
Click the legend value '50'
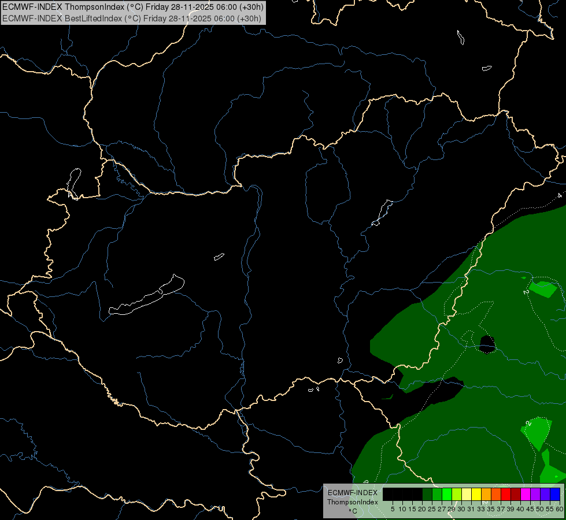pos(541,509)
